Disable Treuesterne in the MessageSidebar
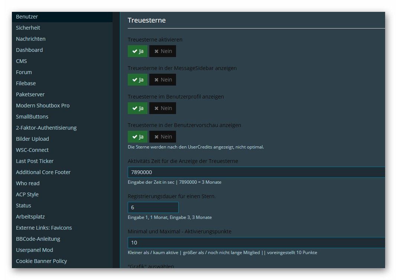The width and height of the screenshot is (397, 280). [163, 80]
